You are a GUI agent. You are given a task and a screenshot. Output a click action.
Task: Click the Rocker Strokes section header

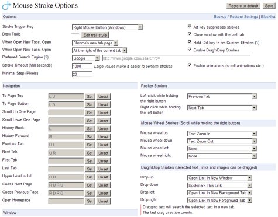tap(208, 86)
